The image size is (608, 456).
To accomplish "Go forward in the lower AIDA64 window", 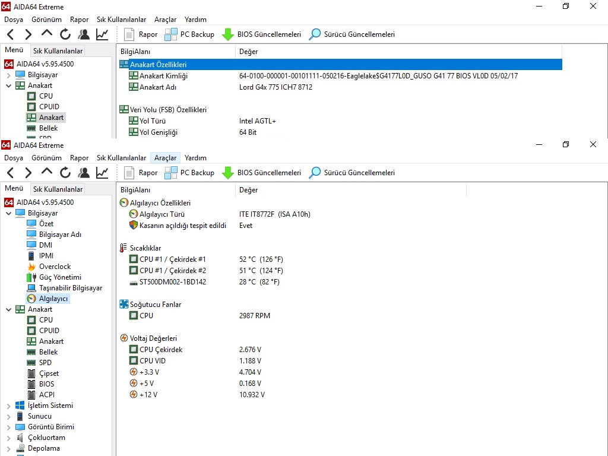I will pyautogui.click(x=28, y=173).
